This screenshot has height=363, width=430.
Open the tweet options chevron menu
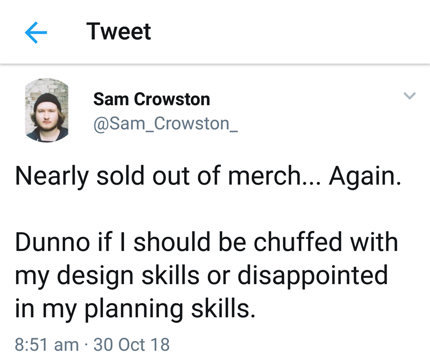[409, 95]
